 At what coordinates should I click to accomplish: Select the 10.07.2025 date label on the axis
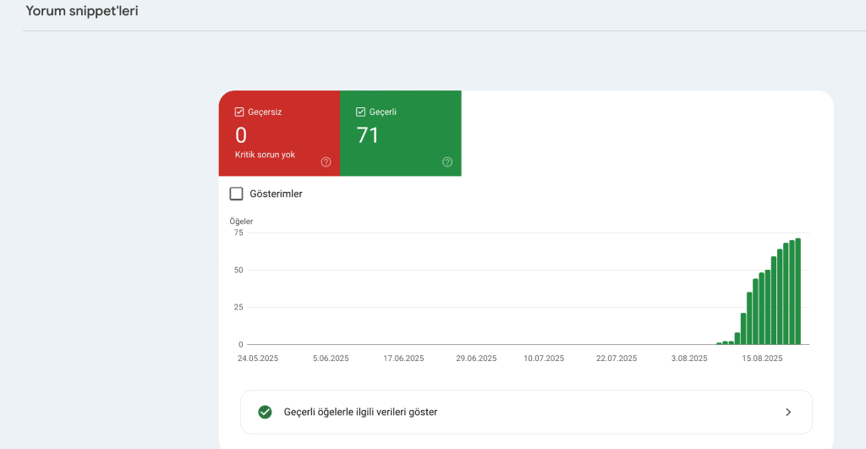pos(545,359)
